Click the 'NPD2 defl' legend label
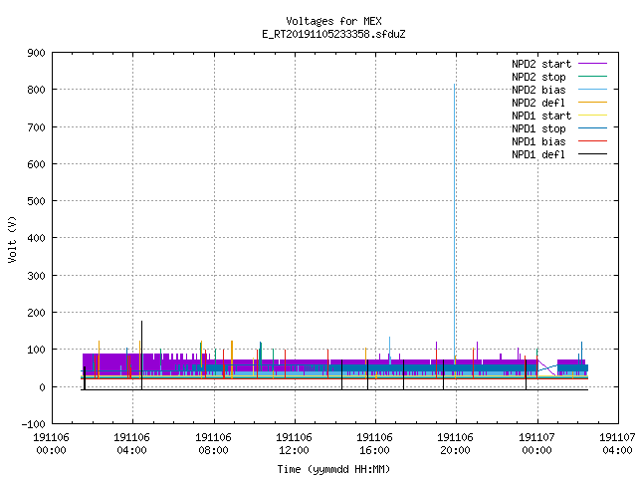637x478 pixels. click(x=538, y=103)
